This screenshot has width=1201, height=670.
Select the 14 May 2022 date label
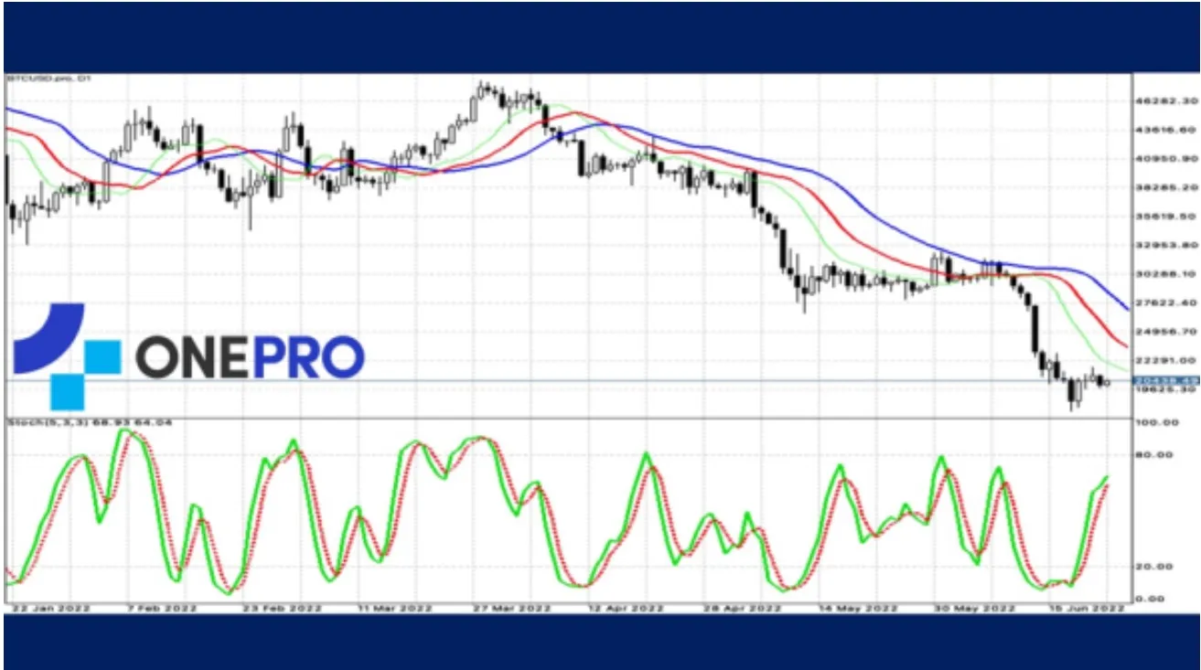pyautogui.click(x=856, y=608)
